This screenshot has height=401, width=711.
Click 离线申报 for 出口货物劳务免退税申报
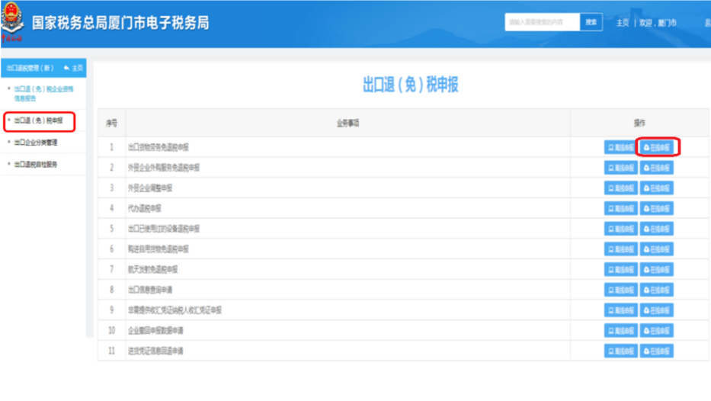tap(621, 147)
